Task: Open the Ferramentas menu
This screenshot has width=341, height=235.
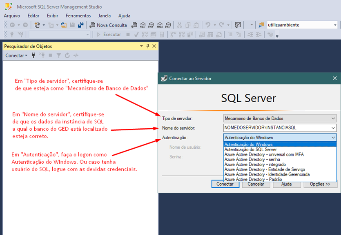Action: click(78, 15)
